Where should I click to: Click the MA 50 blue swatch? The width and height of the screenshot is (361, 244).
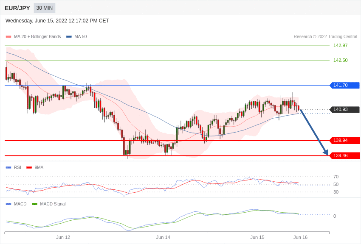(x=69, y=37)
